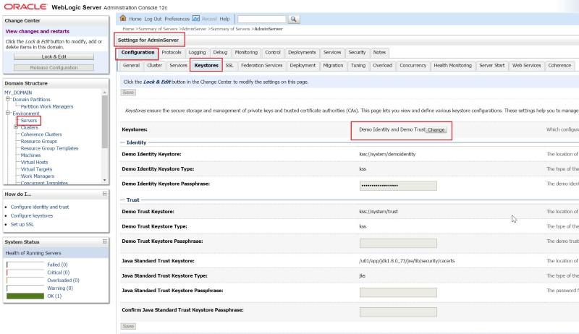579x334 pixels.
Task: Select Coherence Clusters tree item
Action: coord(41,134)
